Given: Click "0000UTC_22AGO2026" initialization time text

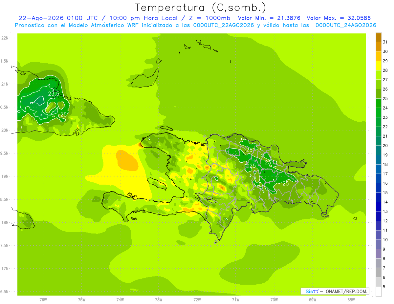Looking at the screenshot, I should [223, 25].
